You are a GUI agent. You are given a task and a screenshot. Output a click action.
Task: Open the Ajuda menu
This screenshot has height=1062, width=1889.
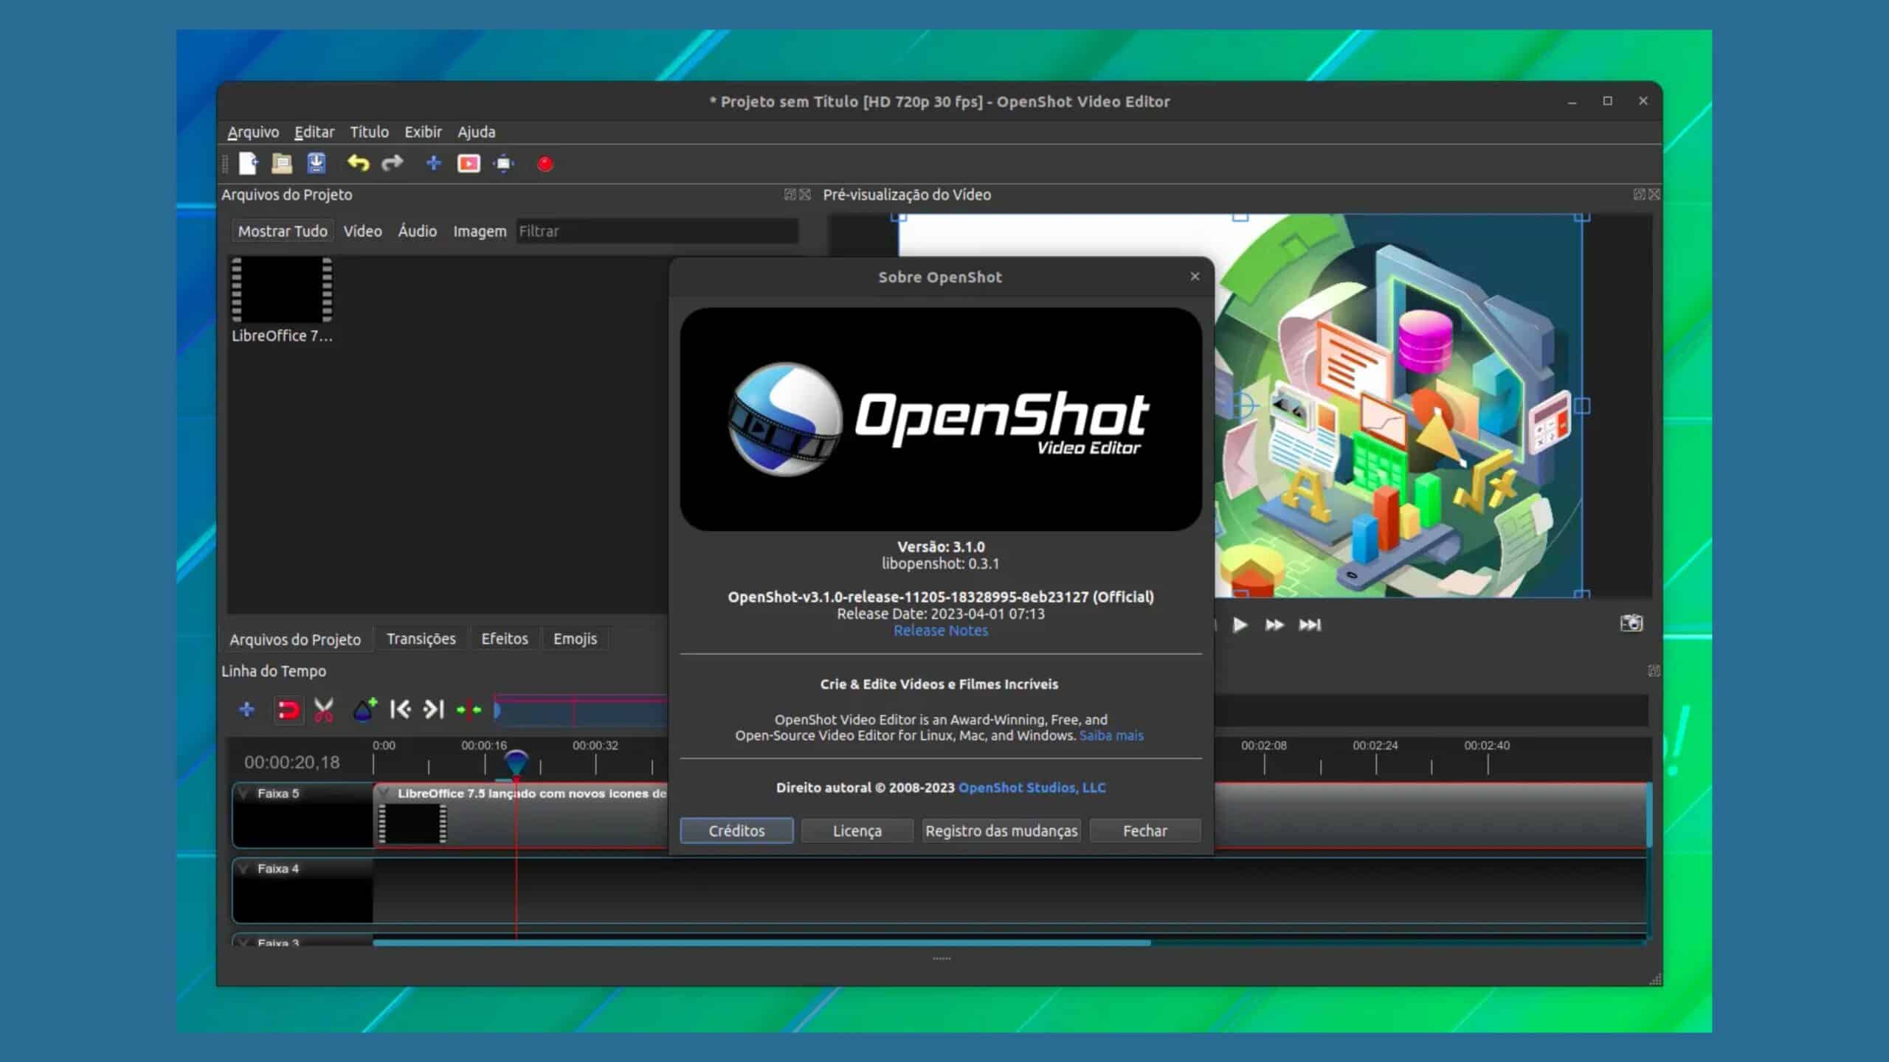tap(476, 132)
